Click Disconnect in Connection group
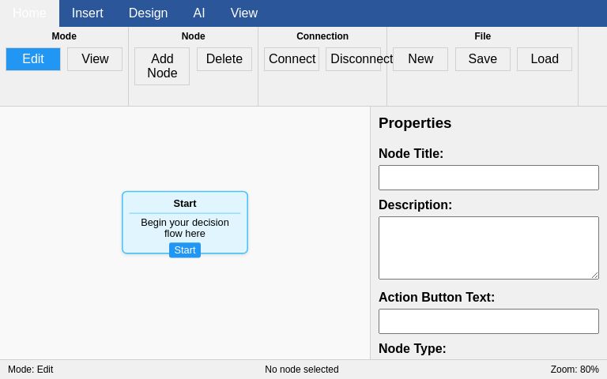The height and width of the screenshot is (379, 607). coord(353,59)
